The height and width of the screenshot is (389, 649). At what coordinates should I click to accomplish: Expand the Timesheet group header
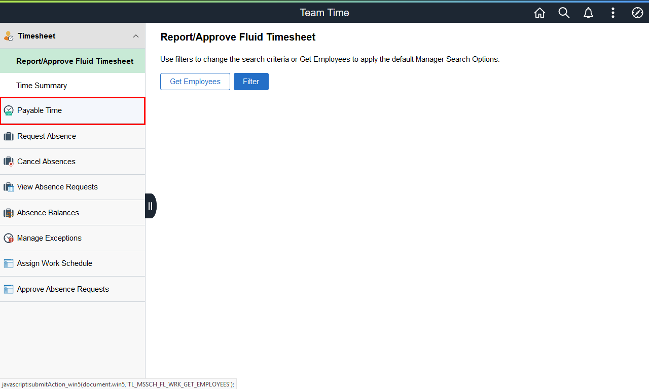pyautogui.click(x=37, y=36)
